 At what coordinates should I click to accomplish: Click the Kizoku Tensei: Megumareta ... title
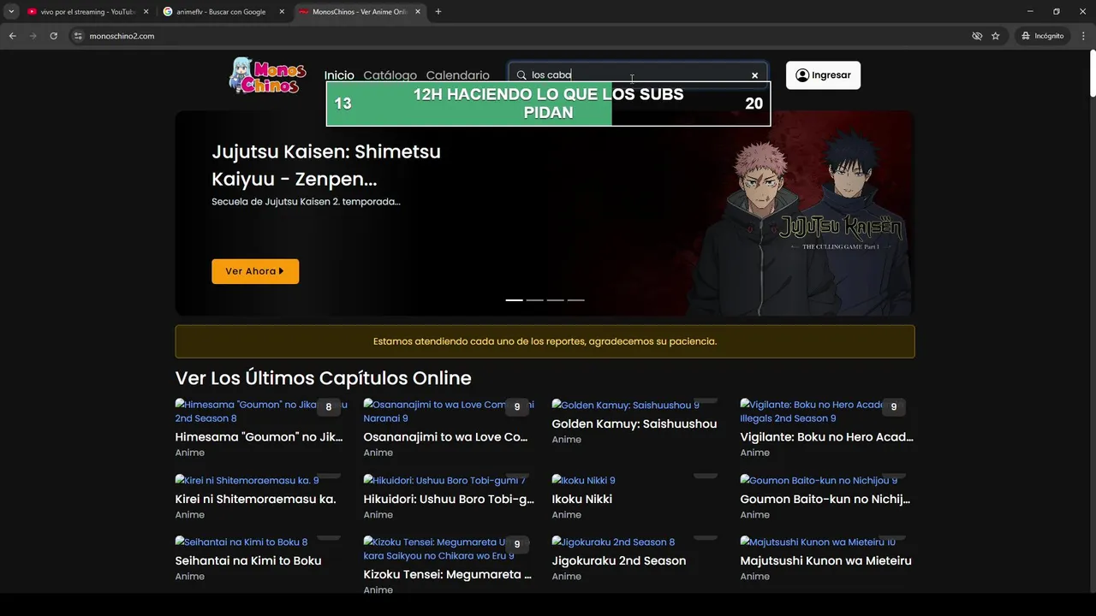click(447, 574)
